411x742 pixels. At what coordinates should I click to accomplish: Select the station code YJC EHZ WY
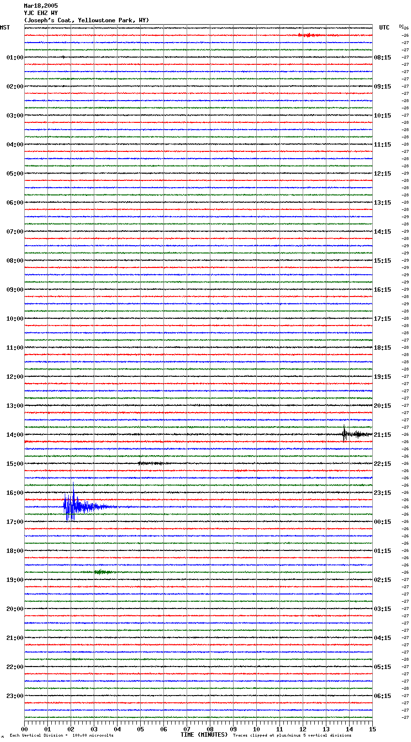click(41, 13)
